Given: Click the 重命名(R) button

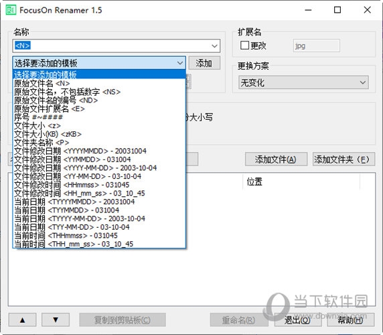Looking at the screenshot, I should pyautogui.click(x=238, y=320).
